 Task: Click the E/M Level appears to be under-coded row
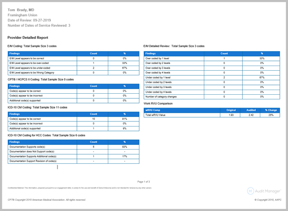(73, 68)
